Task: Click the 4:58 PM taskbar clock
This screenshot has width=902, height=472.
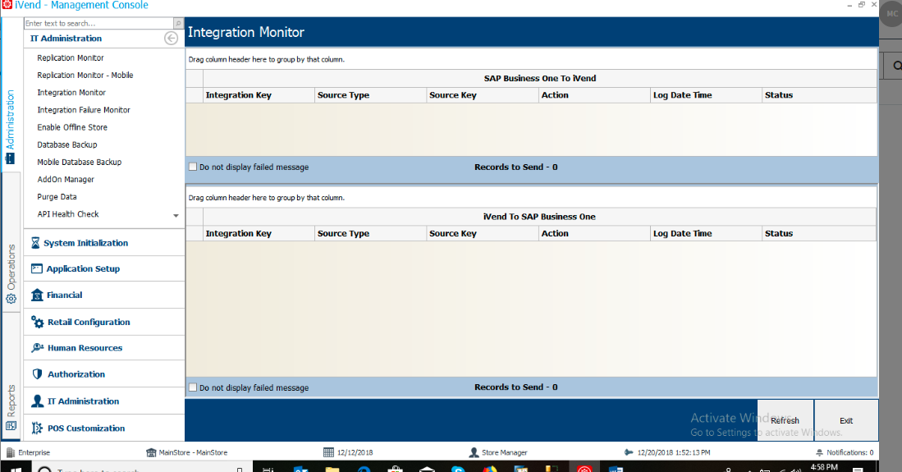Action: tap(824, 467)
